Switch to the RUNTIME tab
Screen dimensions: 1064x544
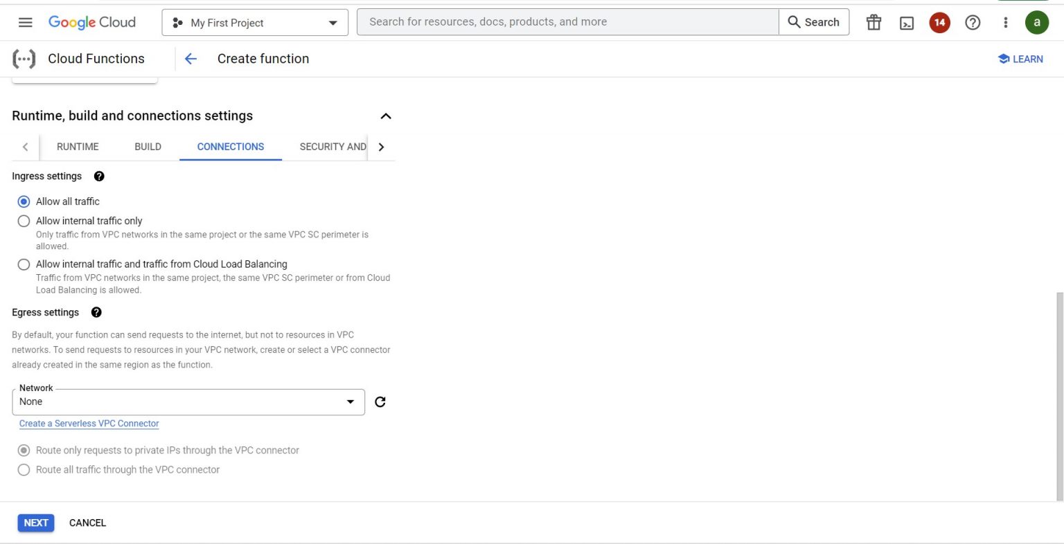(x=78, y=147)
